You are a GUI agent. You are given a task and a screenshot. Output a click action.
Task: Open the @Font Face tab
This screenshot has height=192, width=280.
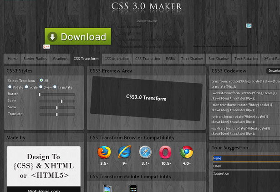270,59
